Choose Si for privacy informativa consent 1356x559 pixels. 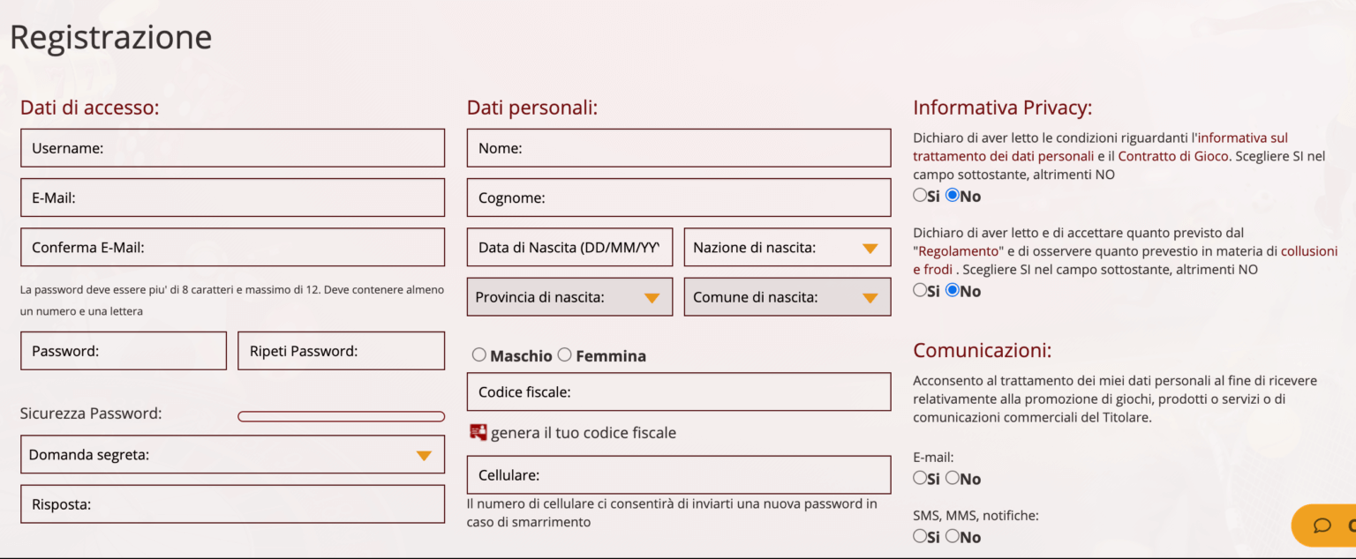[x=920, y=195]
